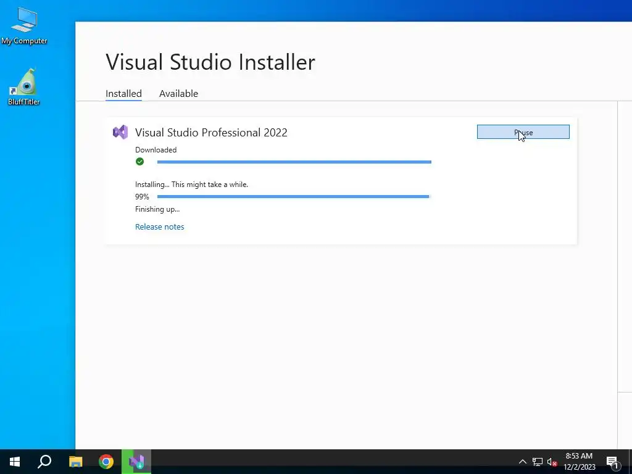Click the Downloaded progress bar
The width and height of the screenshot is (632, 474).
coord(294,162)
